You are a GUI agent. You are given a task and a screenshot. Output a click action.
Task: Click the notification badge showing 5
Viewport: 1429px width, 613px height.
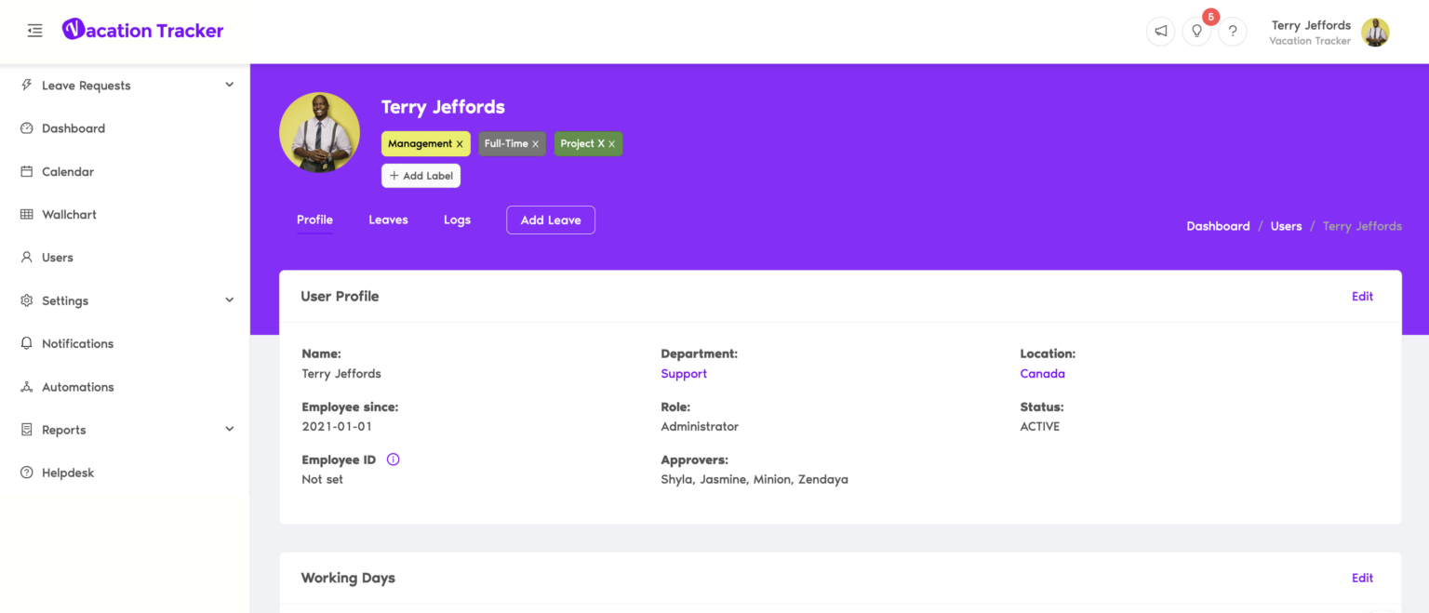[1210, 17]
